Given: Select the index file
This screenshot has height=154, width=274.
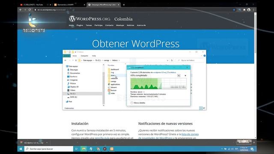Looking at the screenshot, I should pos(111,93).
